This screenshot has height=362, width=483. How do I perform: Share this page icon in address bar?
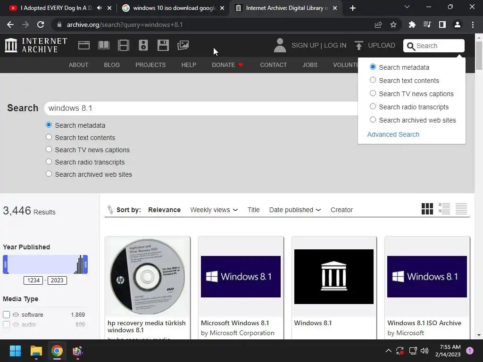378,25
